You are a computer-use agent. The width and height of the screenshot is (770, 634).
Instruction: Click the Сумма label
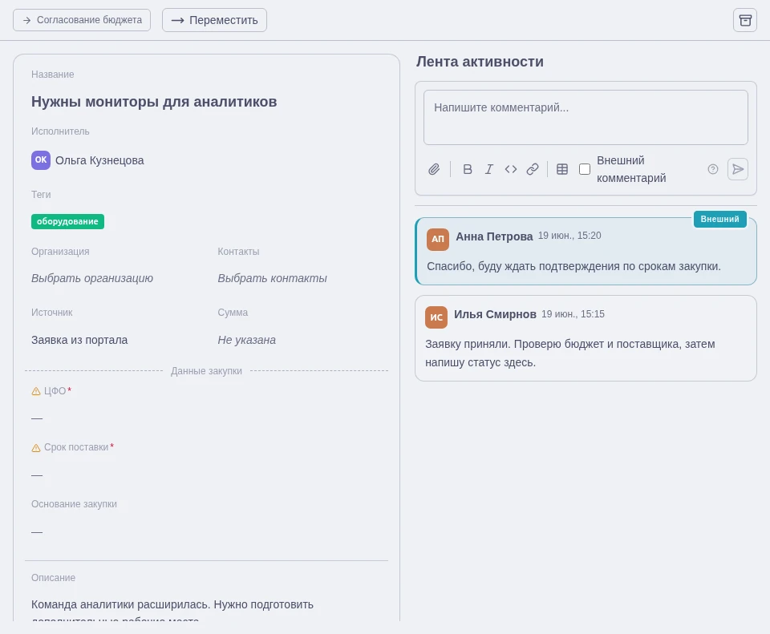pos(233,312)
